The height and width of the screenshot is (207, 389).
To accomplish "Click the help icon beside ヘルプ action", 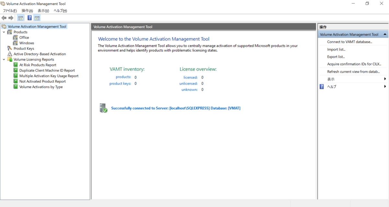I will [322, 87].
